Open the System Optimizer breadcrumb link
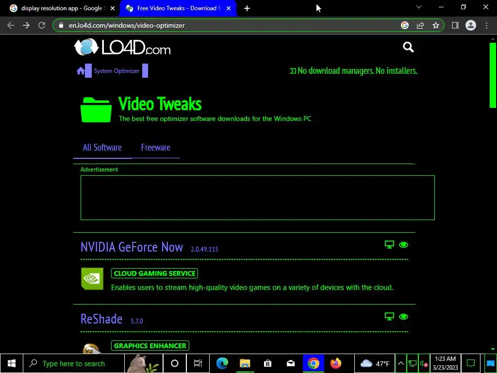This screenshot has height=373, width=497. coord(116,71)
